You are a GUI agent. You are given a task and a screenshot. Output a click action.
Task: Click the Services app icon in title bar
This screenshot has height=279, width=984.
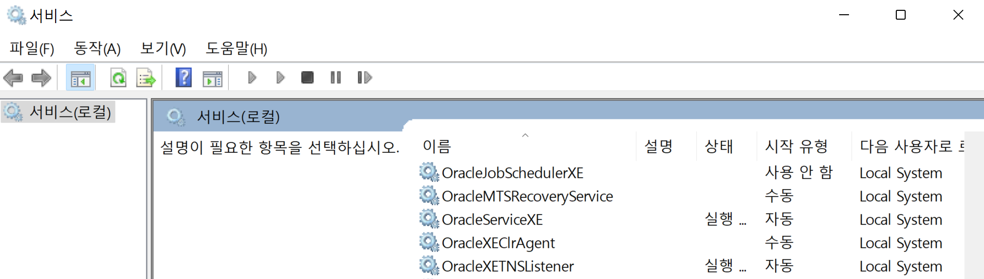tap(16, 15)
